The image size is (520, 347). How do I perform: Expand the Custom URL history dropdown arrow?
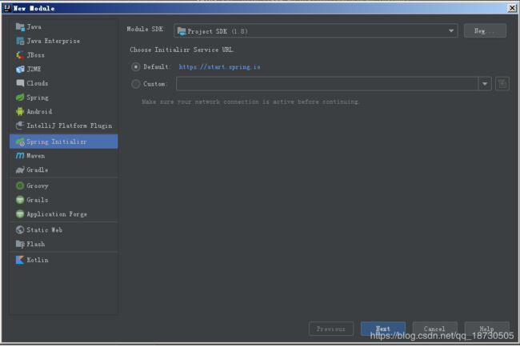pos(485,84)
